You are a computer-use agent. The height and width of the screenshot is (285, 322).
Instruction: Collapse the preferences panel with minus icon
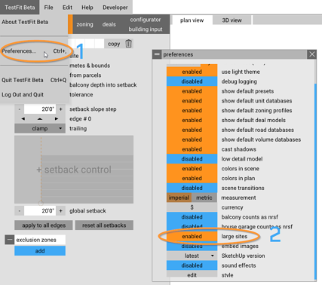157,54
